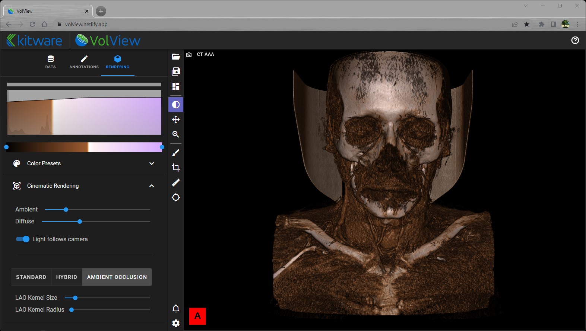The width and height of the screenshot is (586, 331).
Task: Open browser side panel icon
Action: click(x=554, y=24)
